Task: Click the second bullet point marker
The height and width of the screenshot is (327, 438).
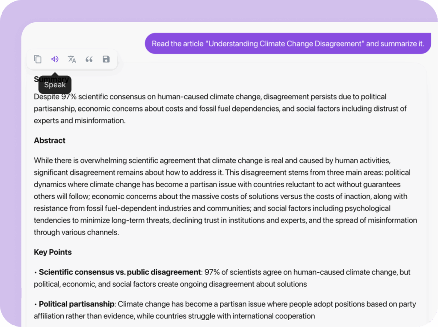Action: [36, 304]
